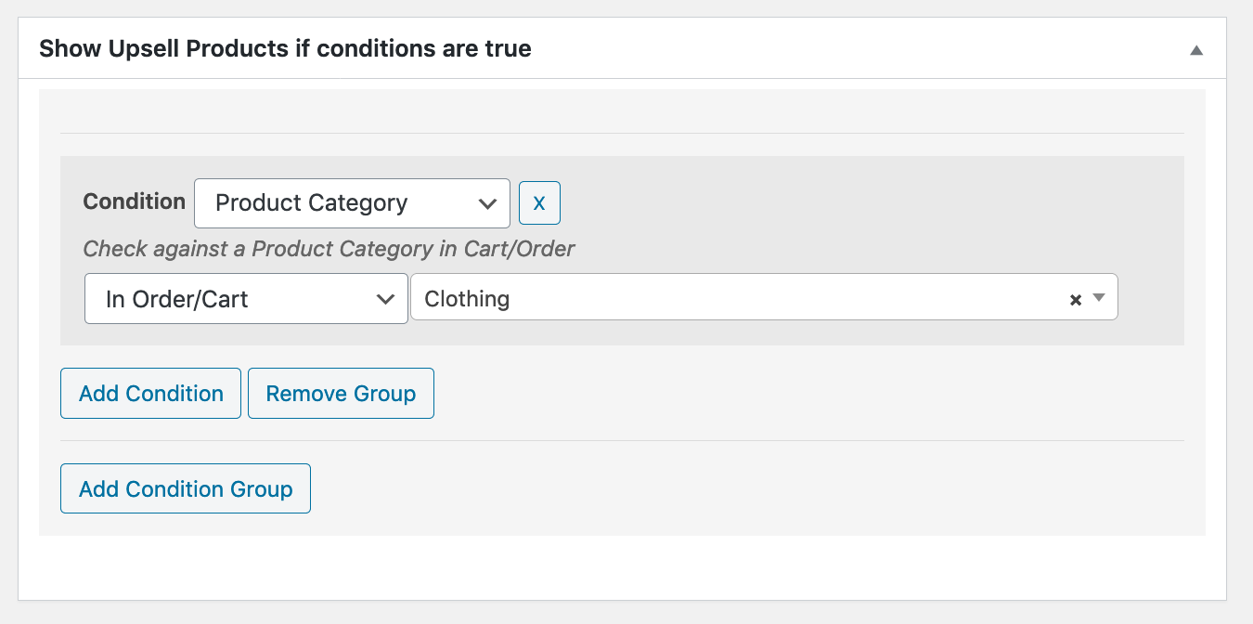The height and width of the screenshot is (624, 1253).
Task: Collapse the Show Upsell Products panel triangle
Action: click(x=1196, y=50)
